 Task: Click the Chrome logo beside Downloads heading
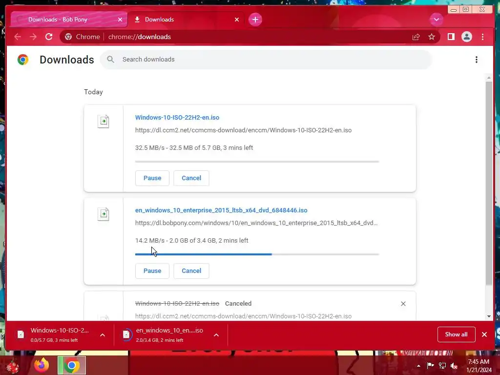(23, 60)
